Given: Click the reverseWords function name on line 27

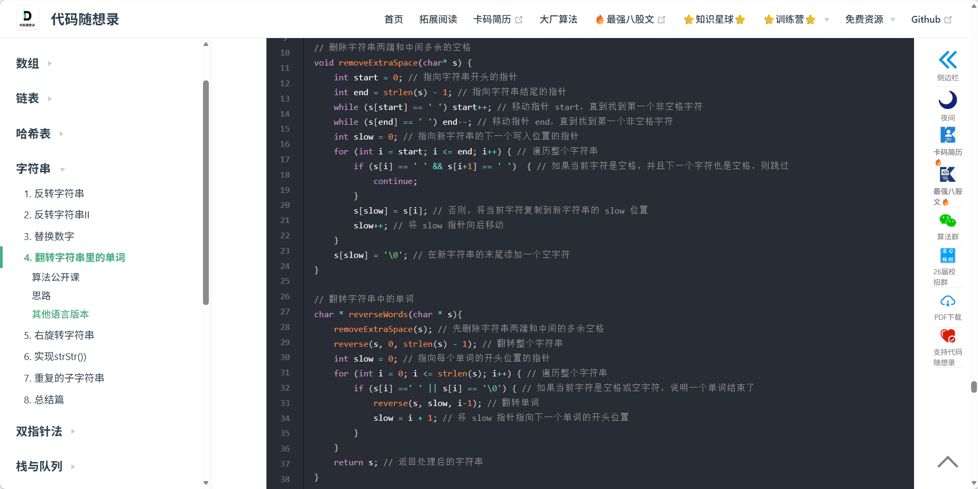Looking at the screenshot, I should (x=378, y=314).
